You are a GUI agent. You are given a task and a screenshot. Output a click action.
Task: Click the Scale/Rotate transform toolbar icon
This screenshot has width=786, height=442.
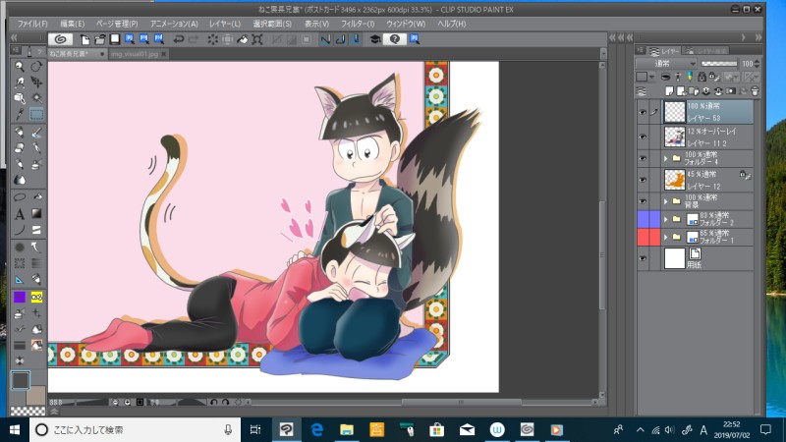pyautogui.click(x=257, y=39)
